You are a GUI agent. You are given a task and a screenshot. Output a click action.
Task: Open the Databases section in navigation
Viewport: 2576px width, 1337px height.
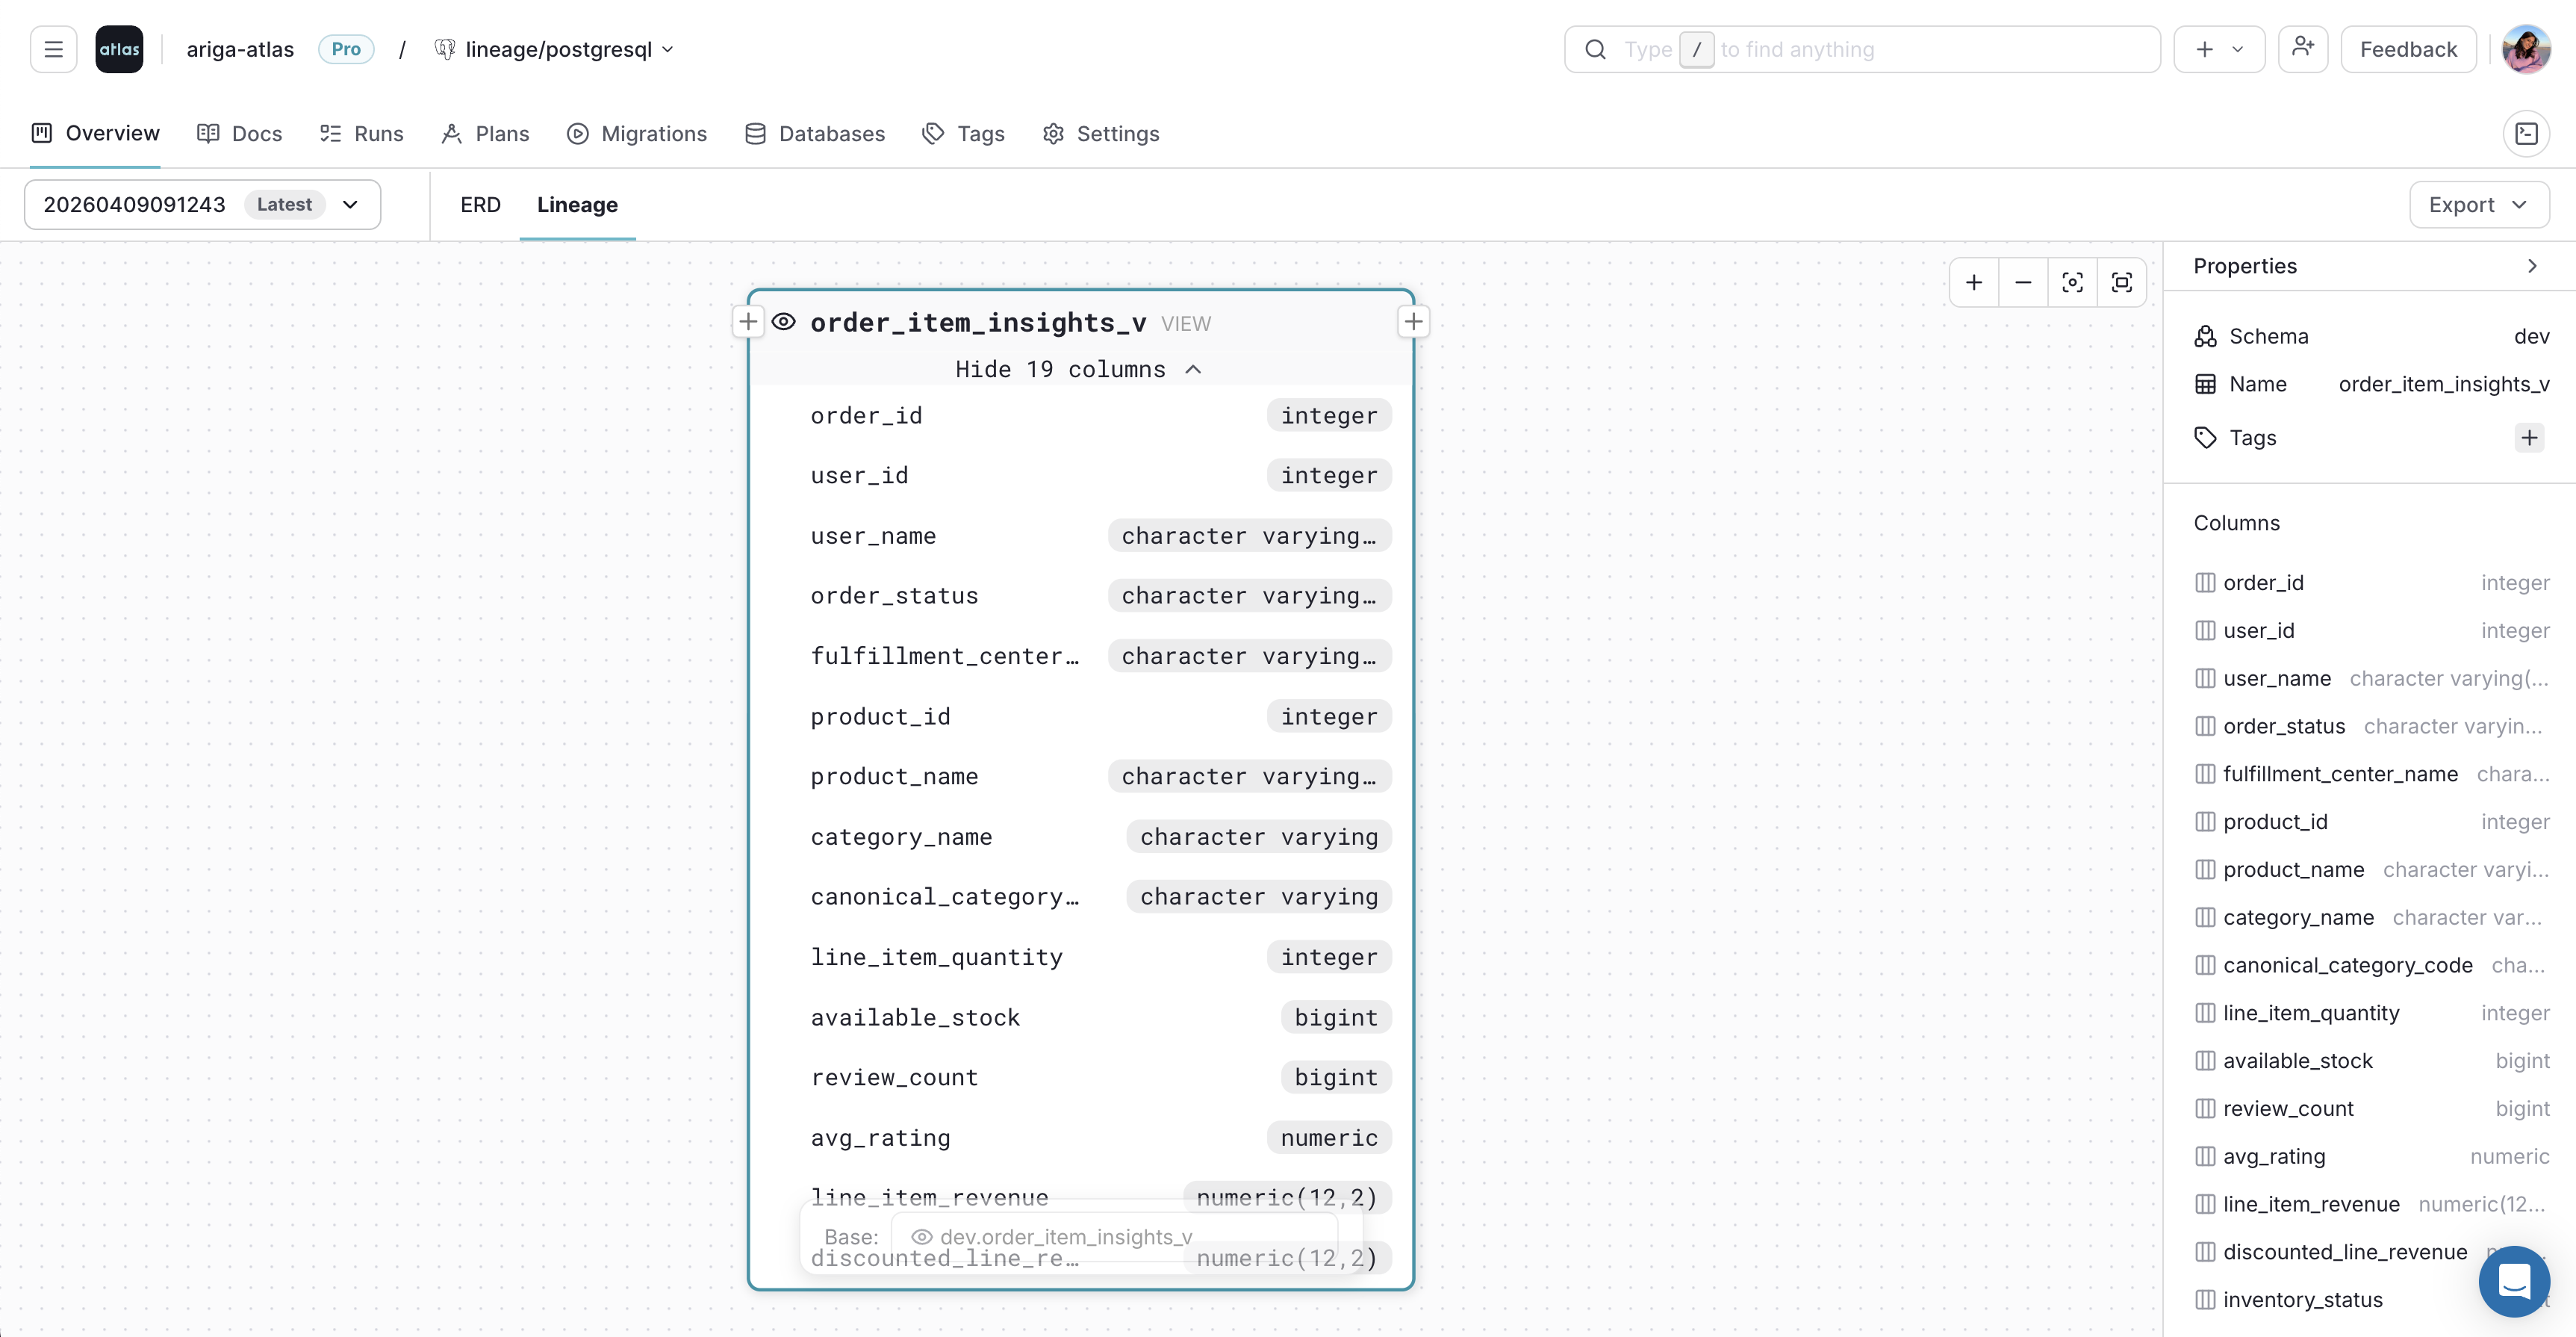[815, 133]
